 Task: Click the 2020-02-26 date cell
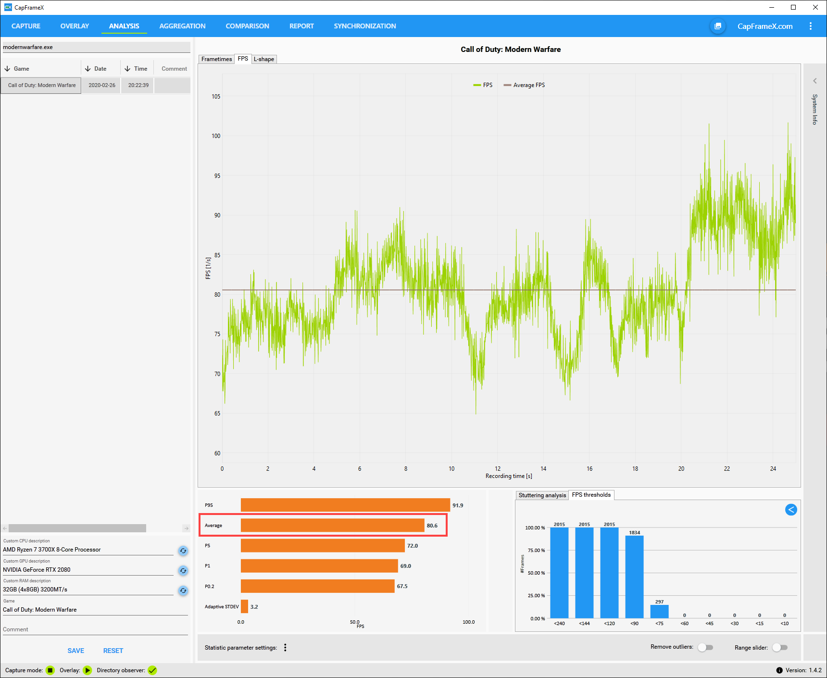(x=101, y=85)
